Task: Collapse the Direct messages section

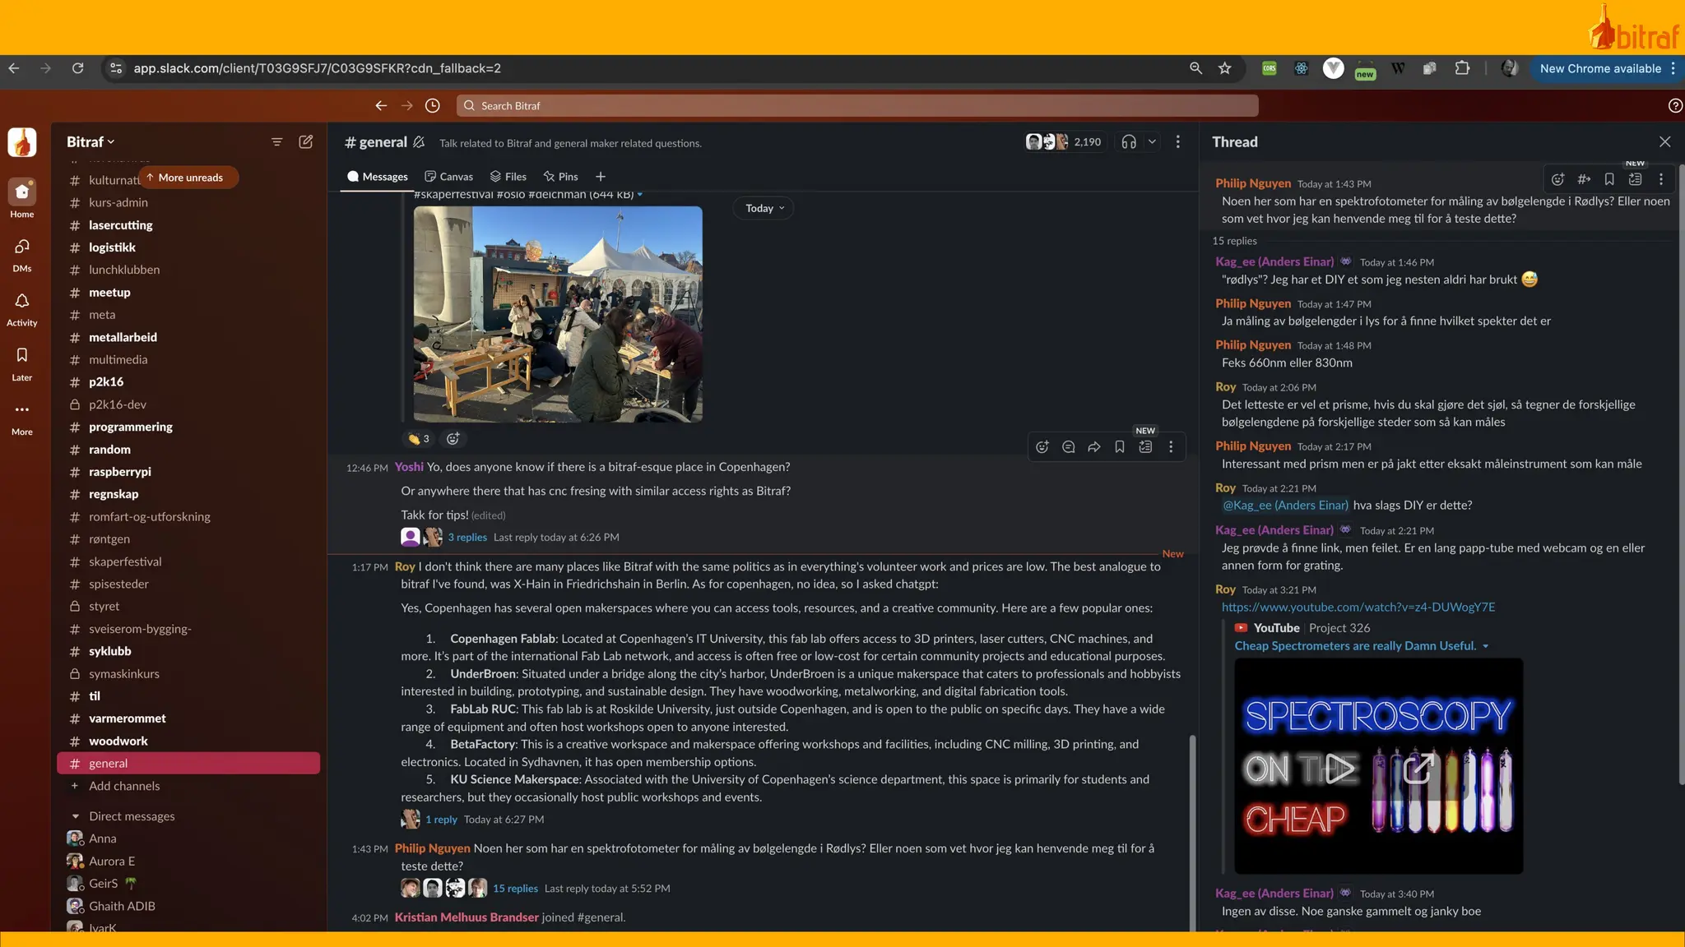Action: (x=75, y=816)
